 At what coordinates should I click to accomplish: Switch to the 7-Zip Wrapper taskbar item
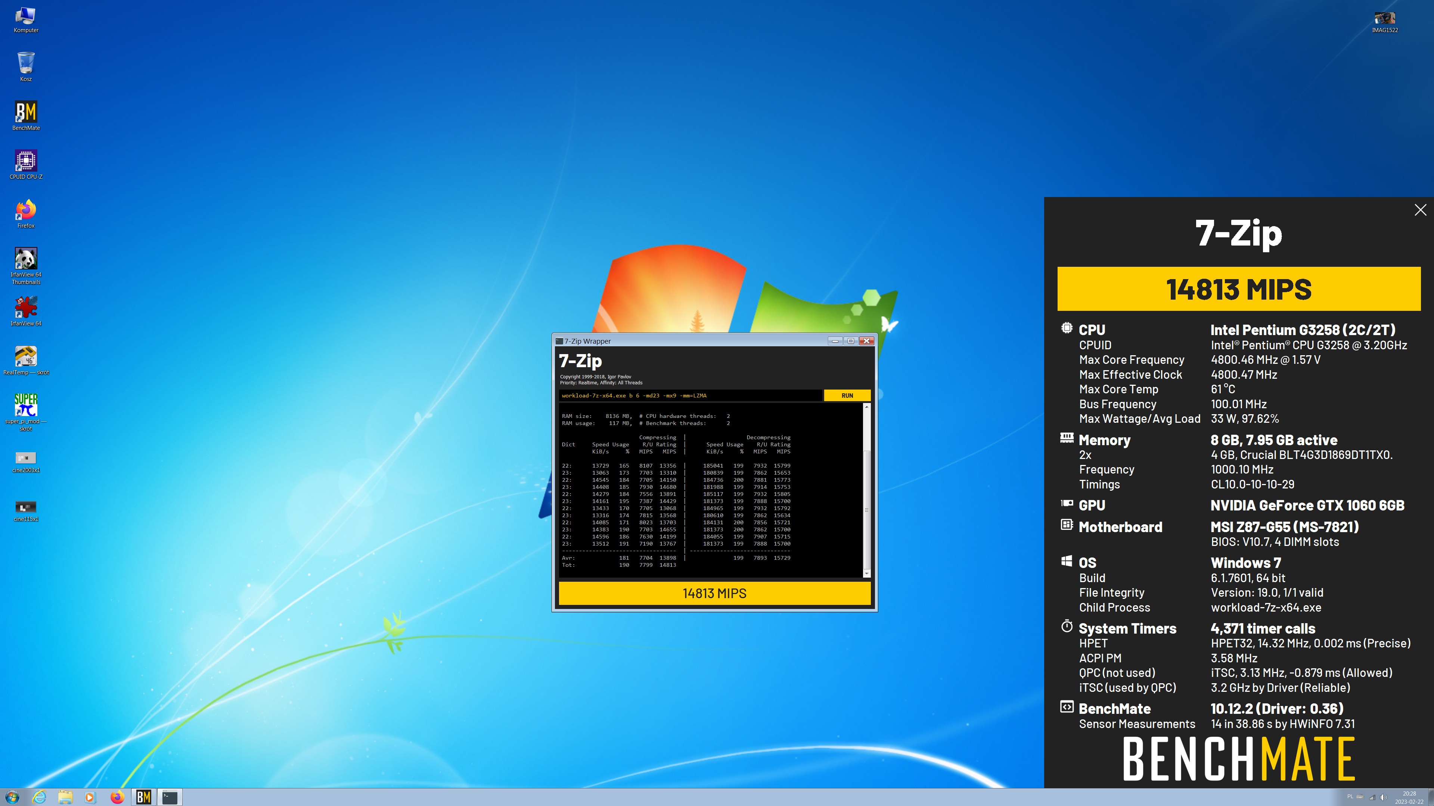[170, 797]
